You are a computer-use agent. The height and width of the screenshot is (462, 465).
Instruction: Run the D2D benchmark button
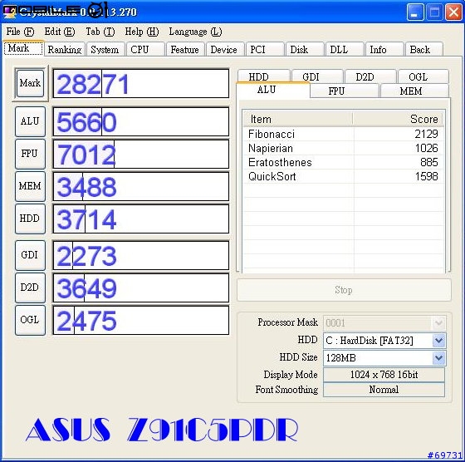click(x=30, y=288)
